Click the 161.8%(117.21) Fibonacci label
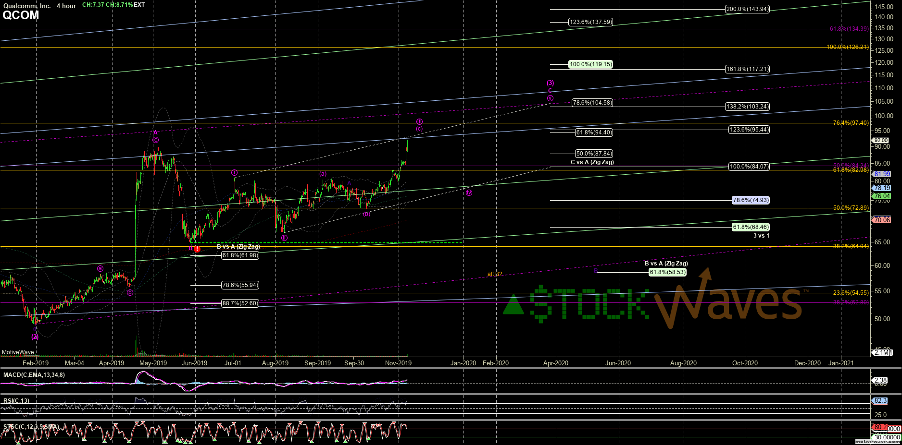902x445 pixels. (x=747, y=69)
